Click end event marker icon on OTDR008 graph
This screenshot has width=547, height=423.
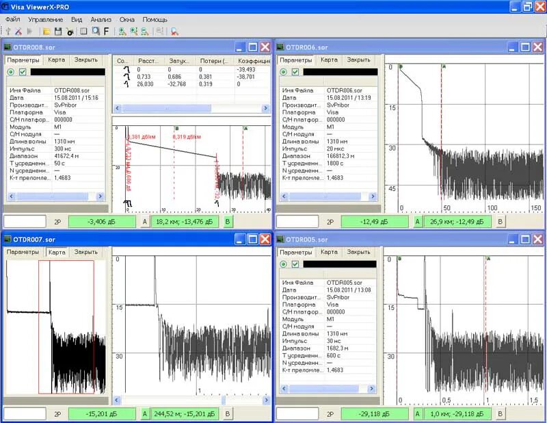(x=217, y=203)
